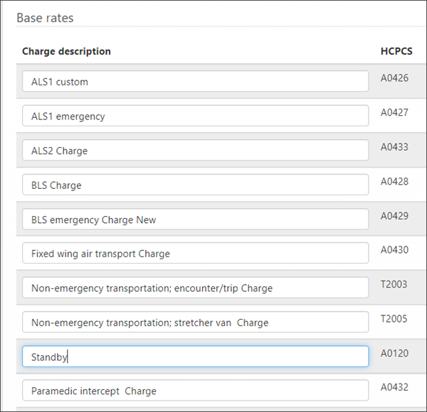The width and height of the screenshot is (427, 412).
Task: Select HCPCS code T2005
Action: point(394,319)
